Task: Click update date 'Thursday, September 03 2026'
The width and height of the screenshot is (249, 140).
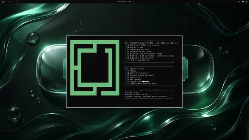Action: 146,96
